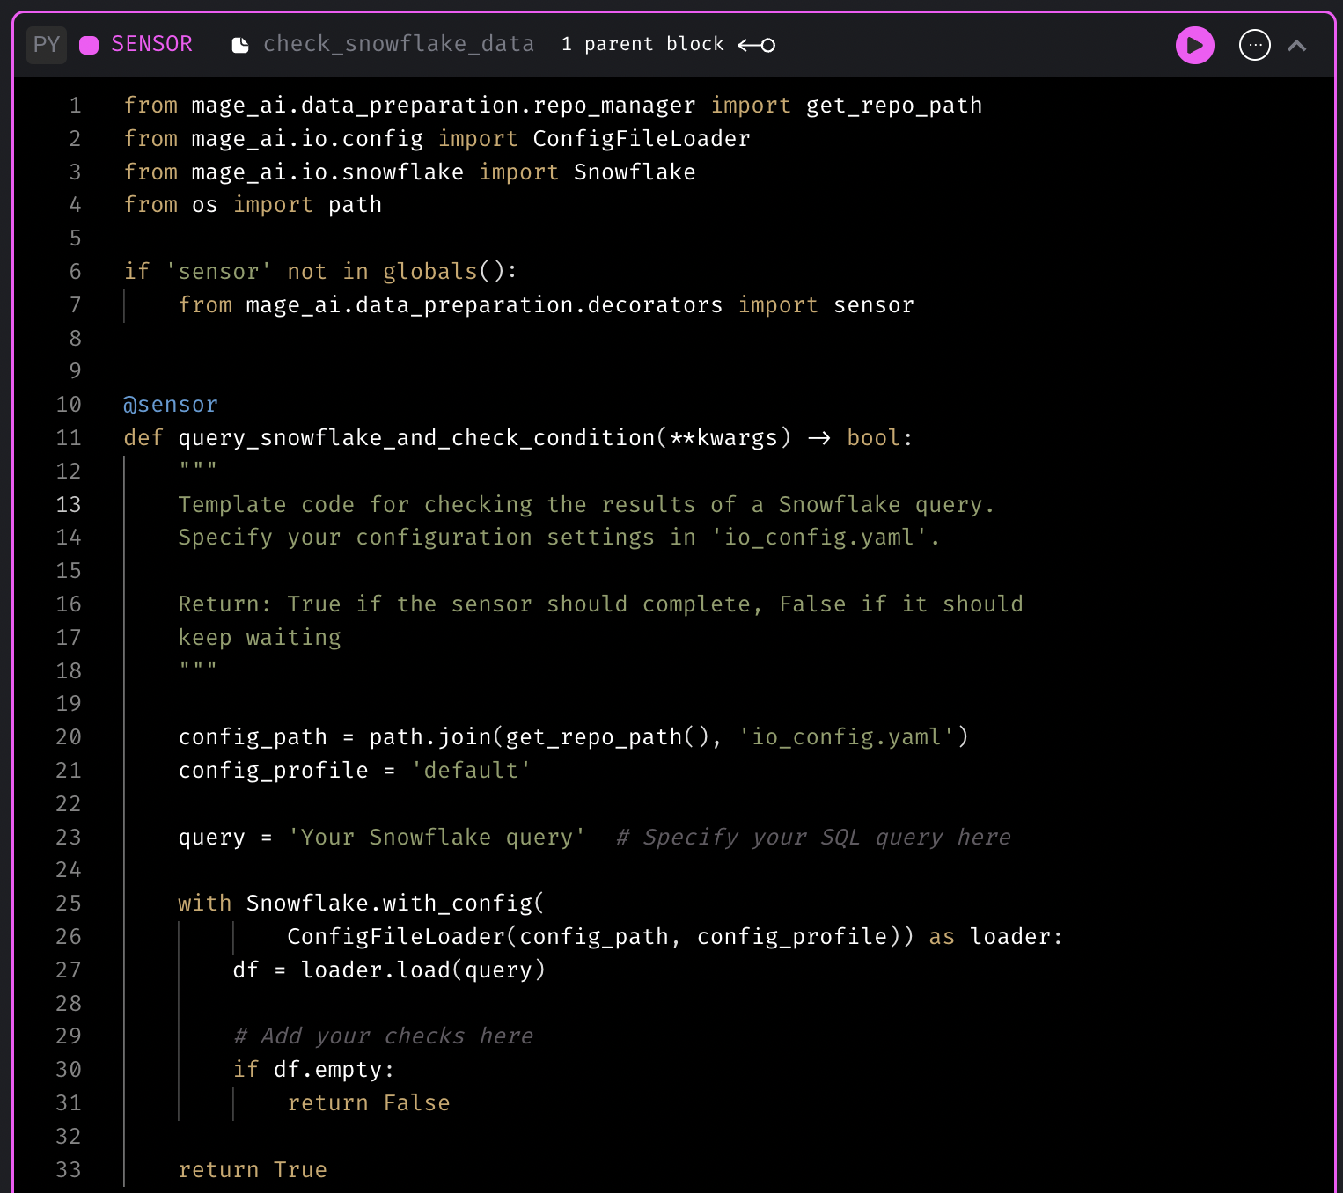Click line number 25 in gutter
The width and height of the screenshot is (1343, 1193).
coord(69,904)
